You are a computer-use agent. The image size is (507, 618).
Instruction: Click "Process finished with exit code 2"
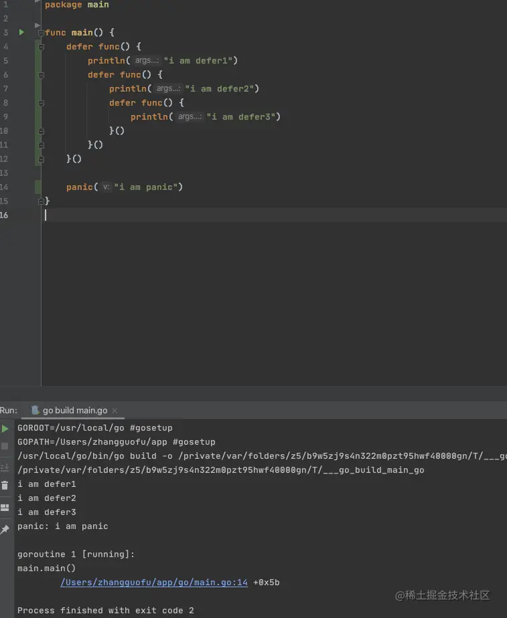tap(106, 611)
